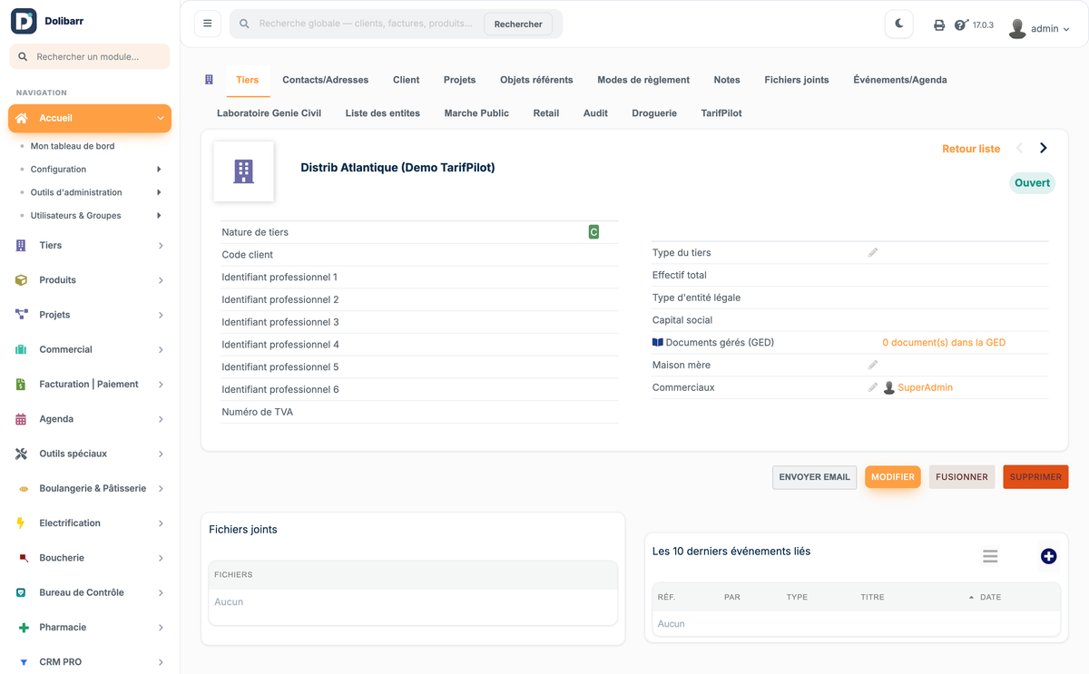This screenshot has width=1089, height=674.
Task: Sort events by DATE column header
Action: pyautogui.click(x=990, y=597)
